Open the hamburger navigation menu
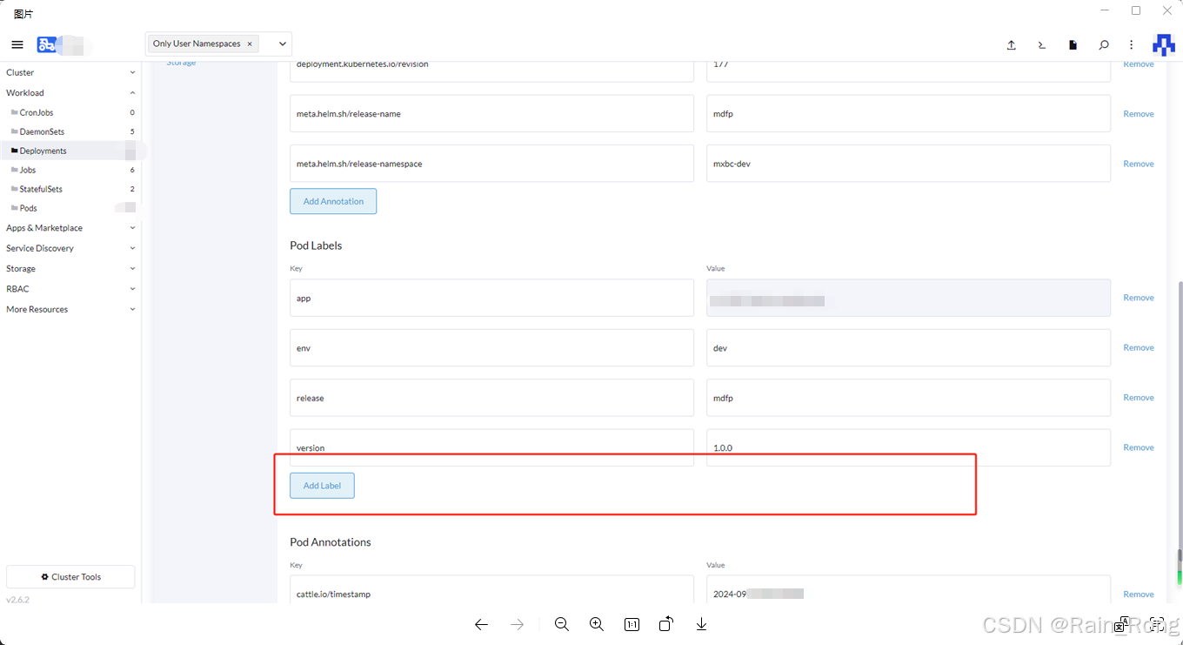 click(17, 44)
